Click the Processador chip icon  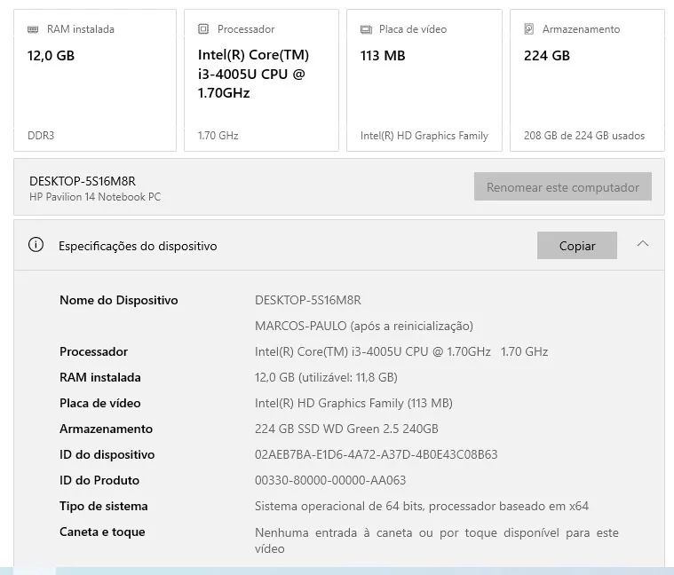pos(202,28)
